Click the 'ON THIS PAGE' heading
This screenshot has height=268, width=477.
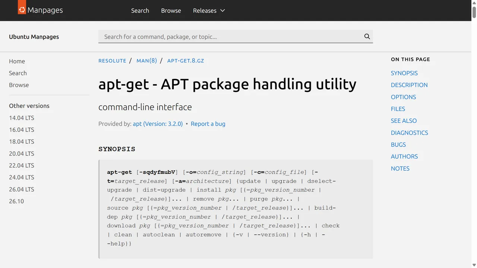point(410,59)
